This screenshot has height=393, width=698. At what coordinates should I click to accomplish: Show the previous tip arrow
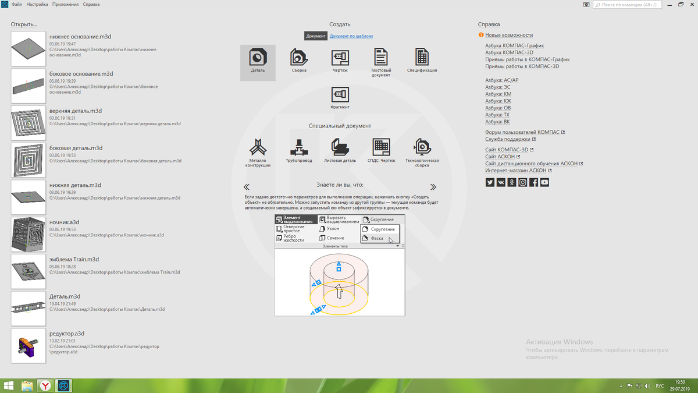click(x=246, y=186)
